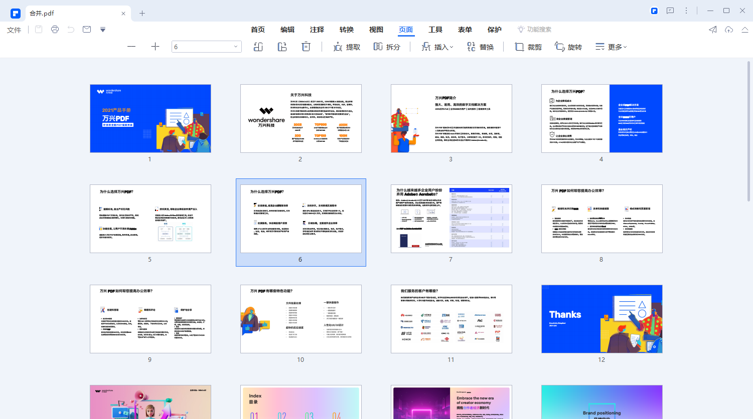Select page 7 thumbnail with comparison table
This screenshot has height=419, width=753.
pyautogui.click(x=451, y=219)
